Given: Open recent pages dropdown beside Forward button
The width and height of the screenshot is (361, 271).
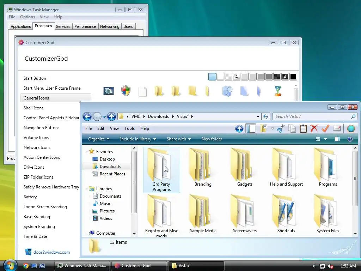Looking at the screenshot, I should pyautogui.click(x=104, y=117).
